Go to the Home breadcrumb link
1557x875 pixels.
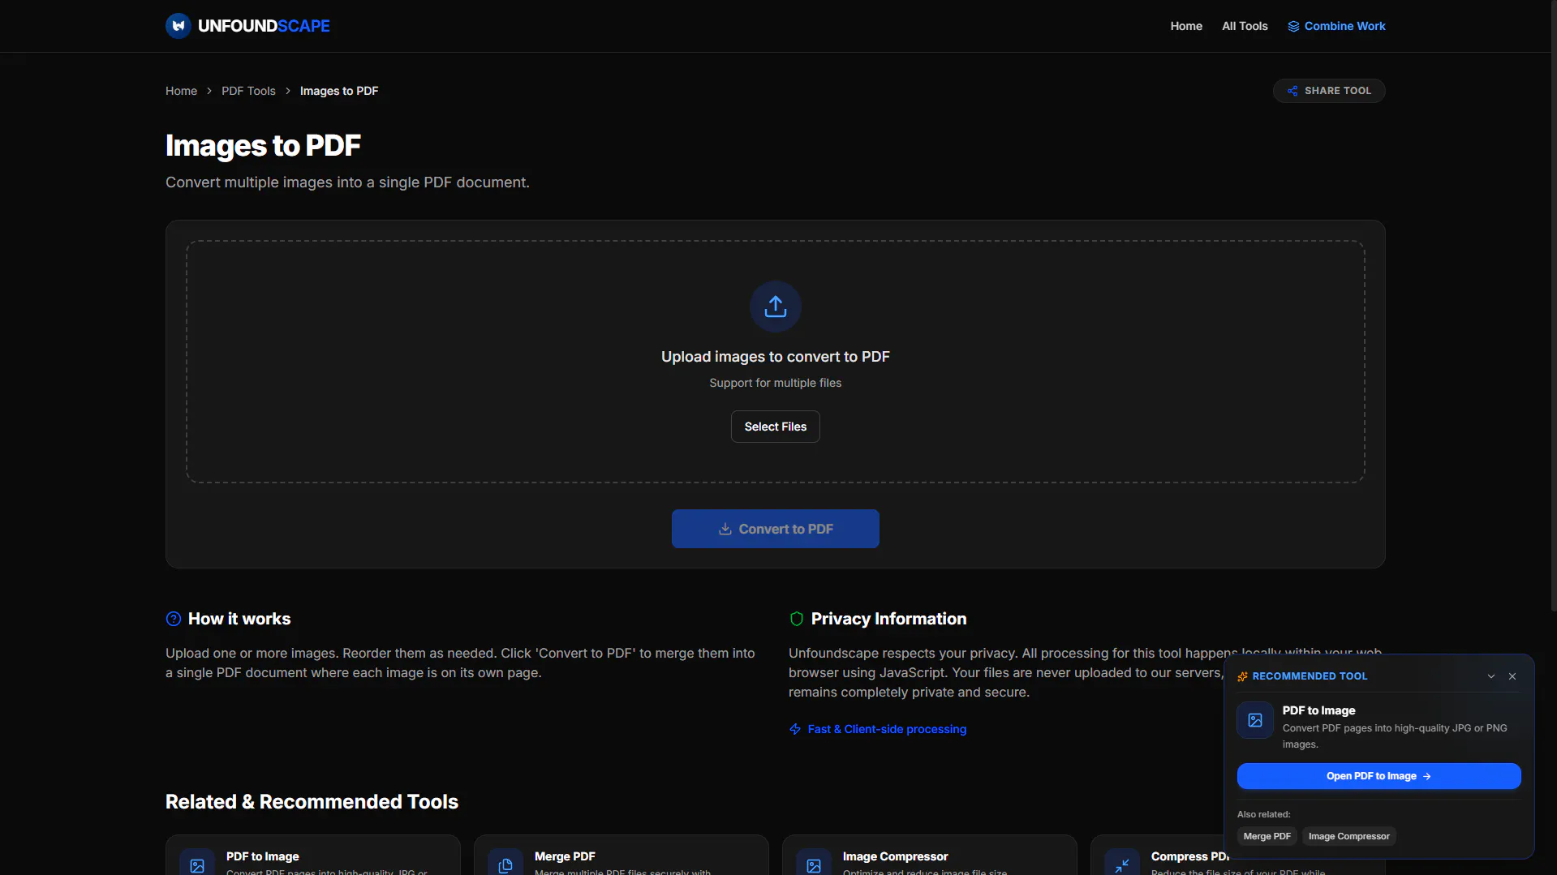click(181, 91)
